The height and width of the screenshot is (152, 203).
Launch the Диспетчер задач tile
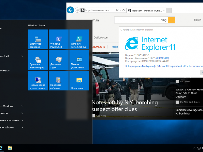(x=59, y=60)
